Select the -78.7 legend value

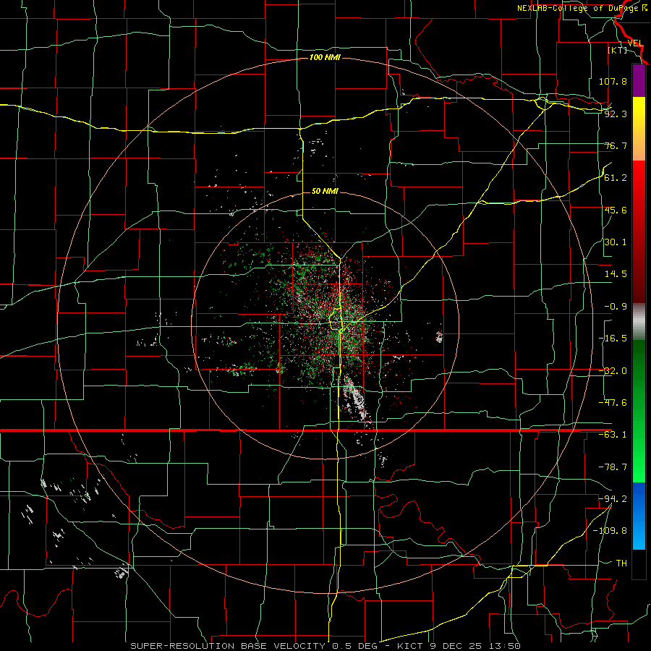coord(613,467)
